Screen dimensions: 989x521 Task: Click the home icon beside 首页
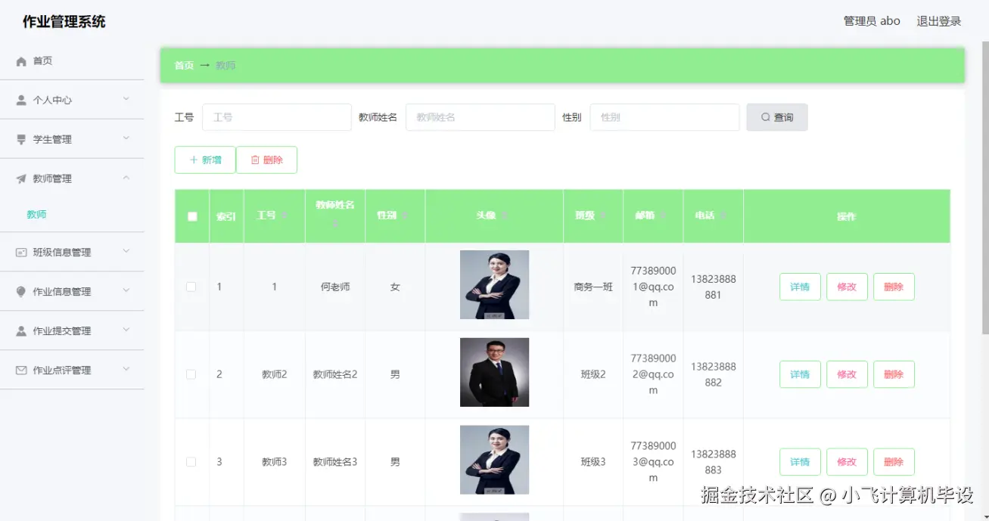click(21, 61)
